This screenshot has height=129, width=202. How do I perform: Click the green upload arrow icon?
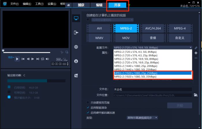[129, 5]
